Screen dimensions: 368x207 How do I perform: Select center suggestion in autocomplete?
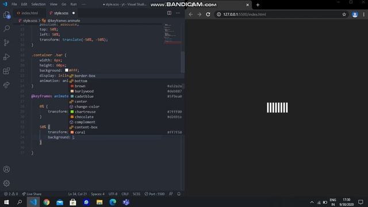[126, 102]
